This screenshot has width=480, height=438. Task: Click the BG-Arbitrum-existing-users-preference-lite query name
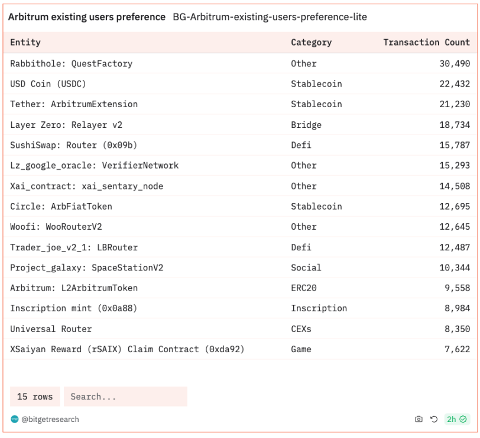click(270, 17)
